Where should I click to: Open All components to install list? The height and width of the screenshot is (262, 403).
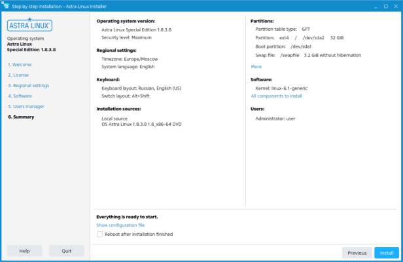(x=277, y=96)
